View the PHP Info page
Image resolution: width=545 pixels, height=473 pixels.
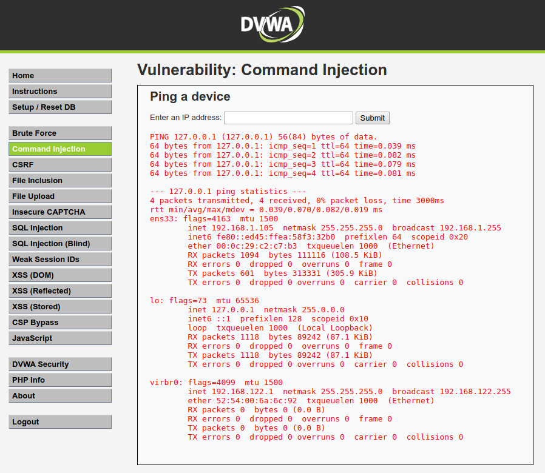60,380
